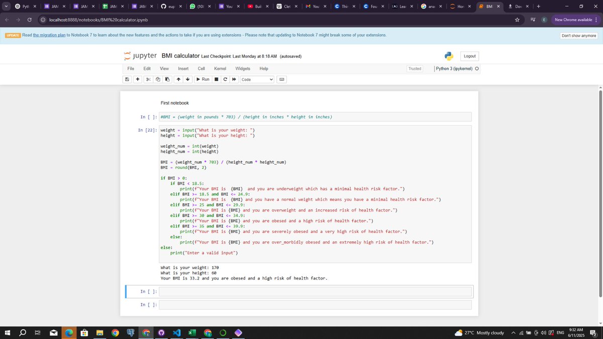
Task: Open the tab search chevron in Chrome
Action: (6, 7)
